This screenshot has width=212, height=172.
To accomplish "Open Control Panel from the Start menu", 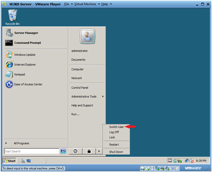I will click(x=87, y=88).
